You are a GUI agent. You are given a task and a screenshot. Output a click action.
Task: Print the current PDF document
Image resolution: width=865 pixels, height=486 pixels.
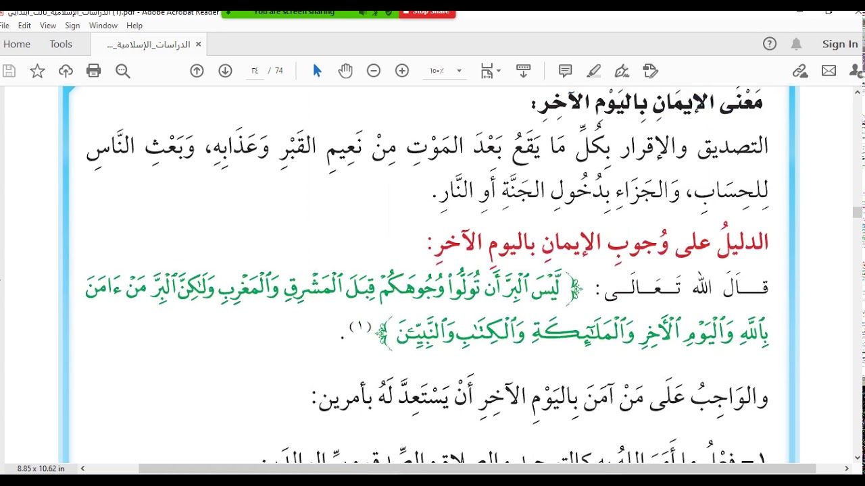(94, 71)
